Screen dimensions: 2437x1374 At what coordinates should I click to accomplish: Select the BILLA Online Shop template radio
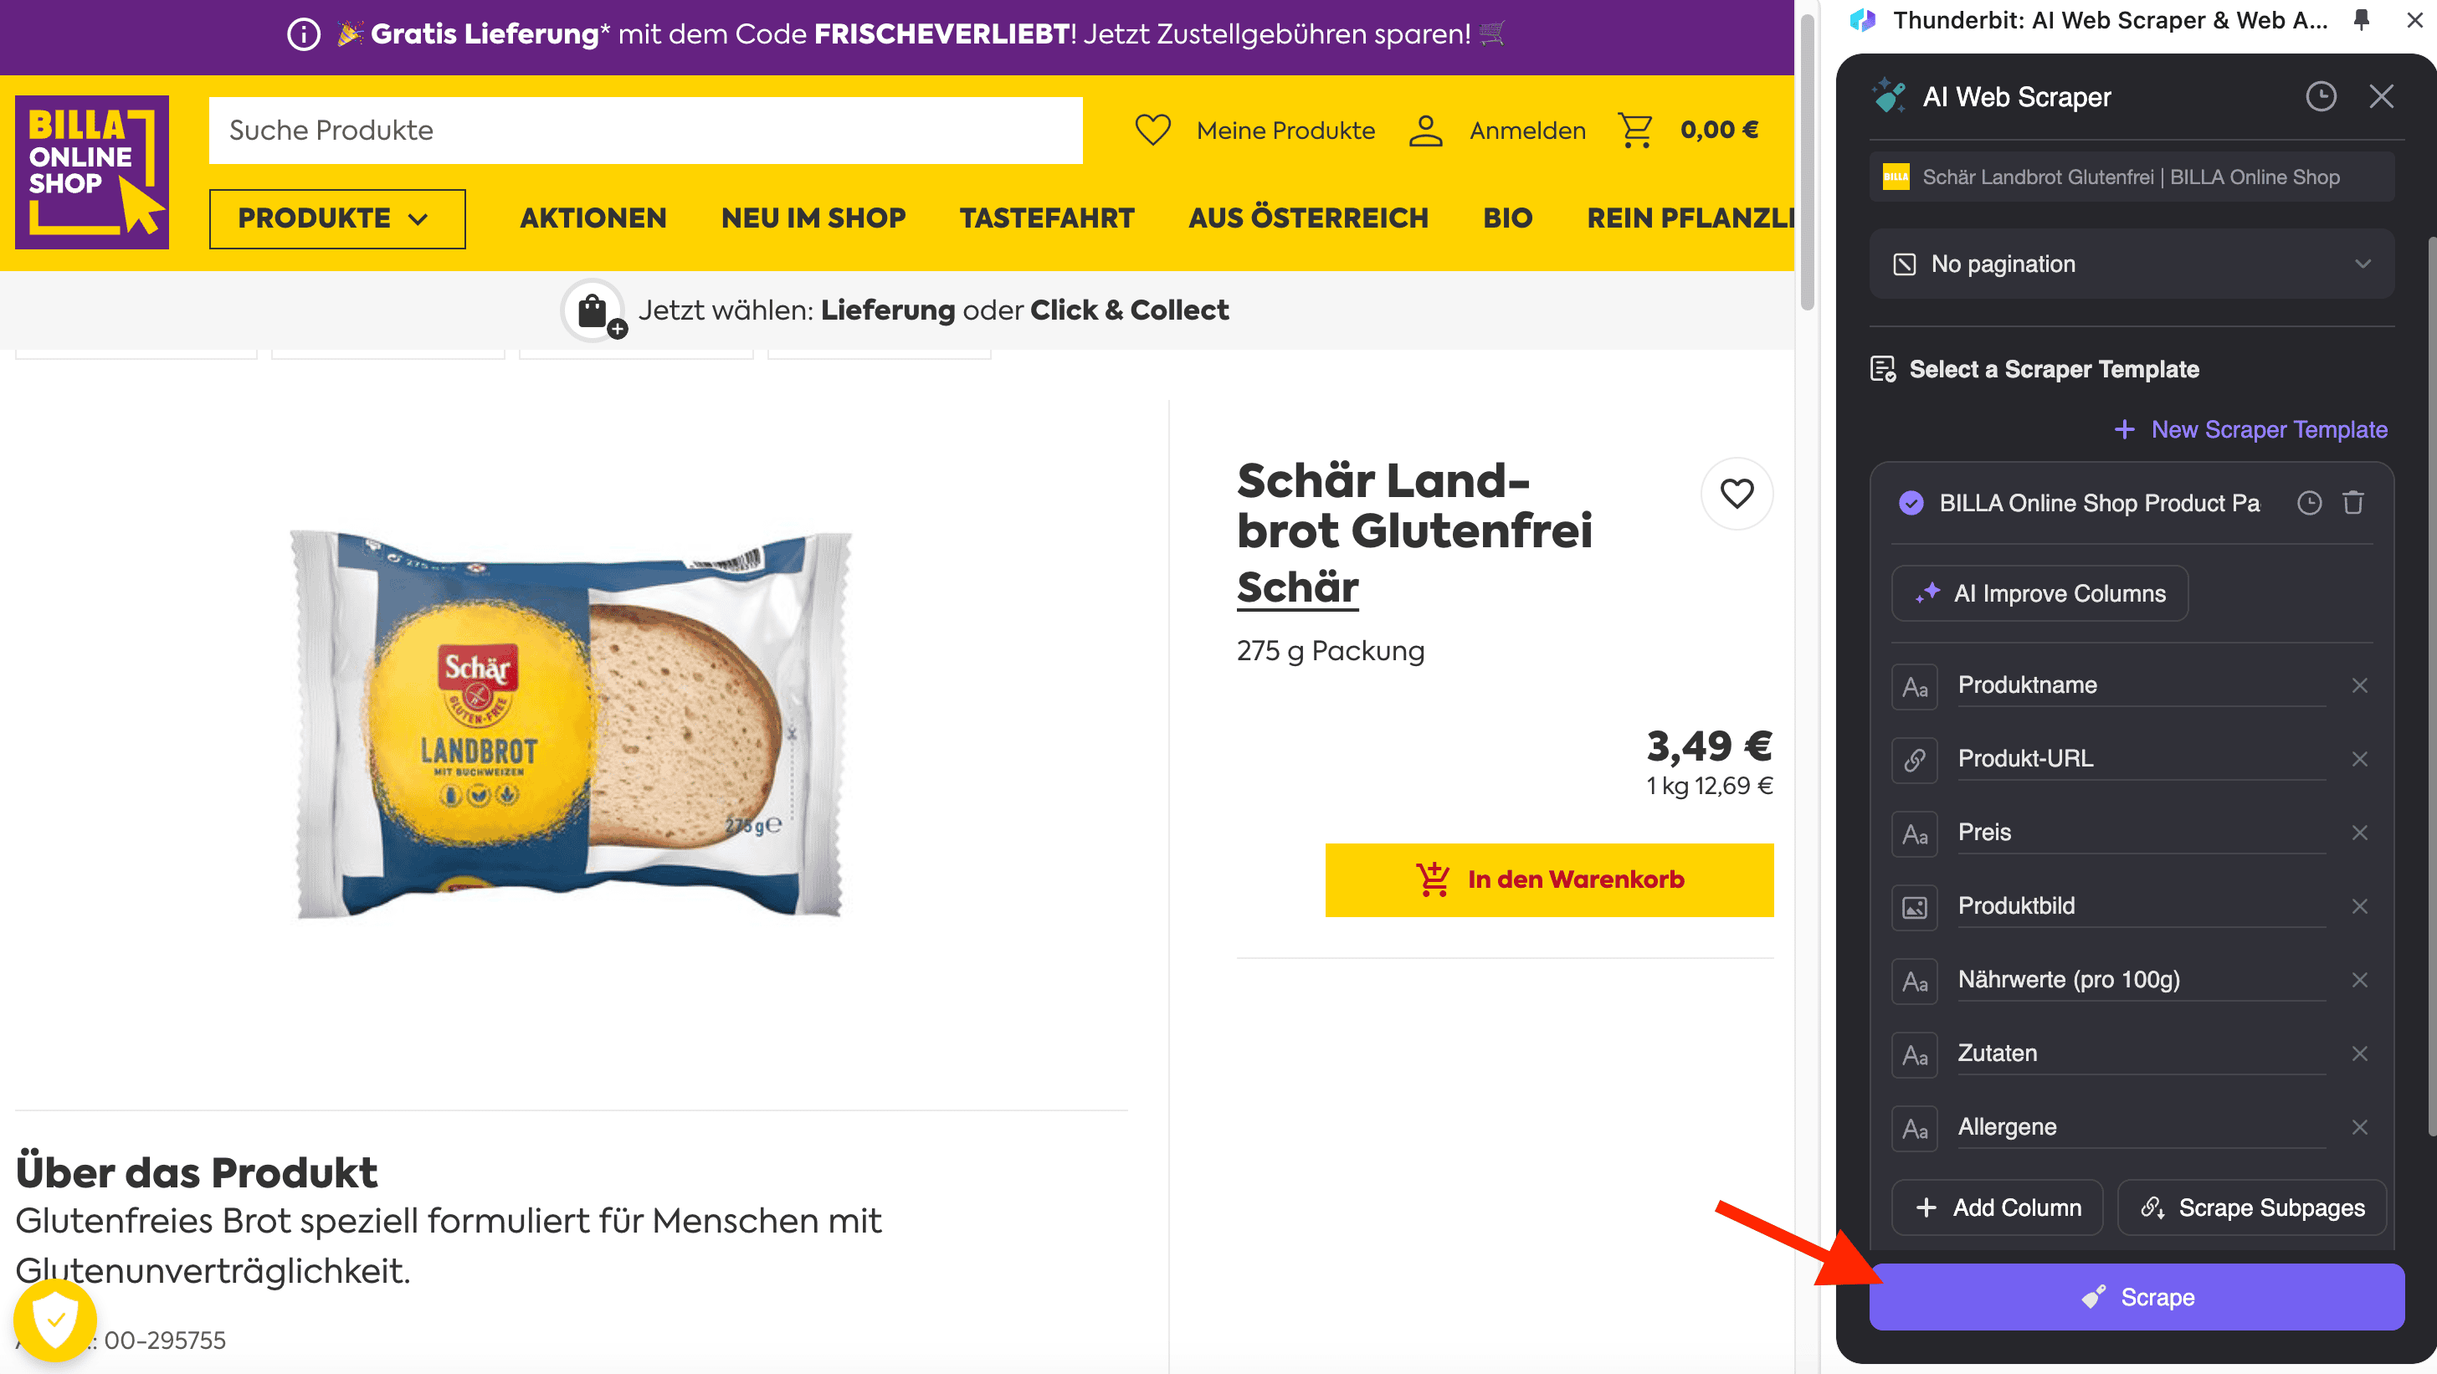(1911, 503)
